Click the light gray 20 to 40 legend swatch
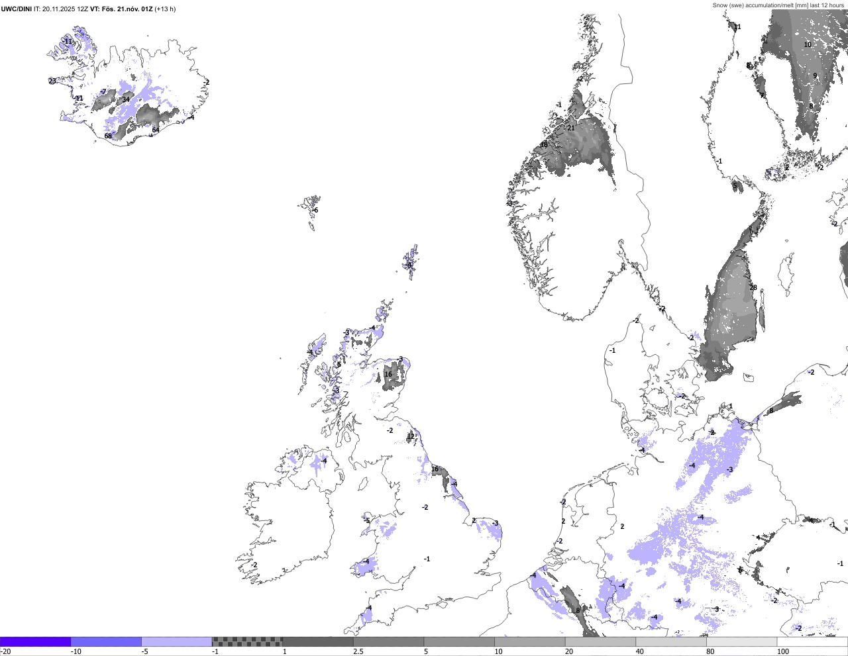Screen dimensions: 848x656 (x=600, y=641)
